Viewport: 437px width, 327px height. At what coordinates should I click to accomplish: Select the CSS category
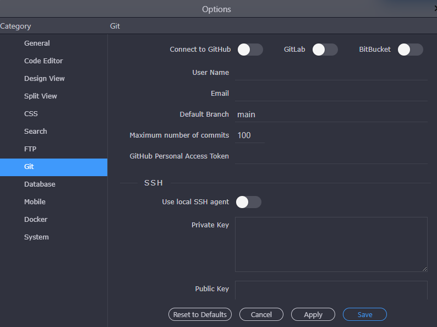pos(31,114)
